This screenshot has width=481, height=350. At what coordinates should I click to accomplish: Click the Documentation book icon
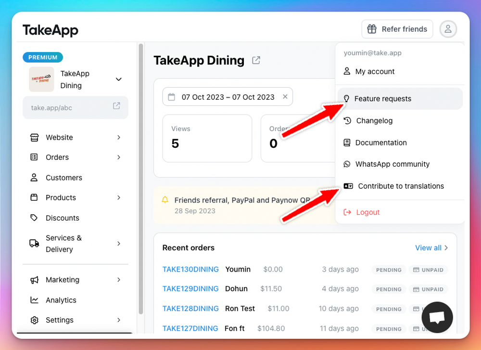(x=347, y=143)
